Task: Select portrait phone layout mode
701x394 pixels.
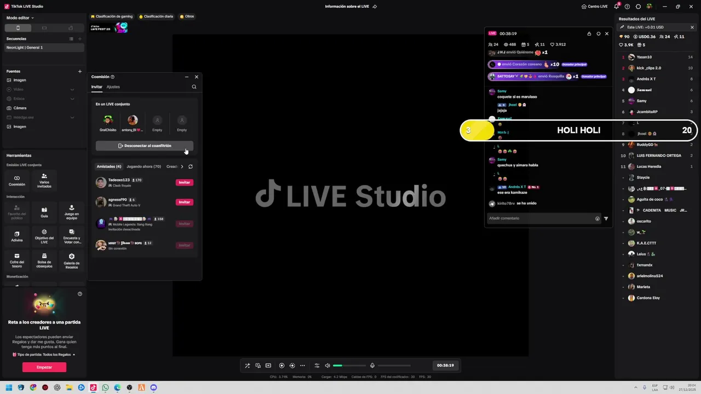Action: point(18,28)
